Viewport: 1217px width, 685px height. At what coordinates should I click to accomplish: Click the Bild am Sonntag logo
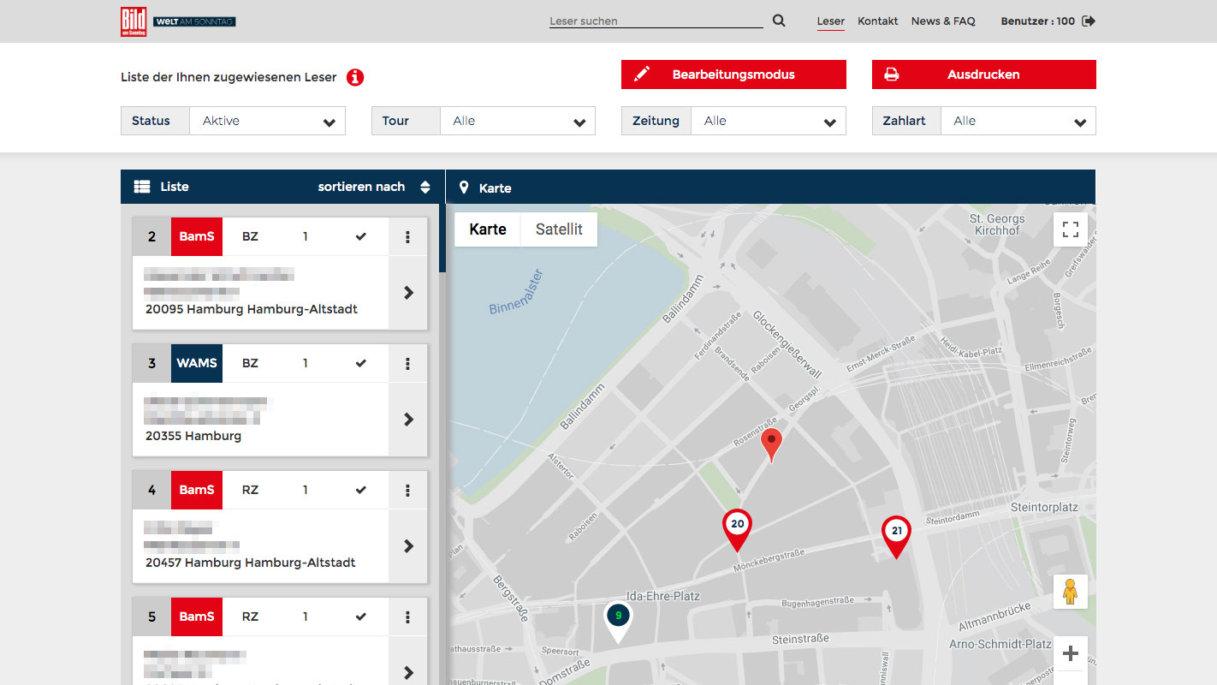pyautogui.click(x=134, y=21)
